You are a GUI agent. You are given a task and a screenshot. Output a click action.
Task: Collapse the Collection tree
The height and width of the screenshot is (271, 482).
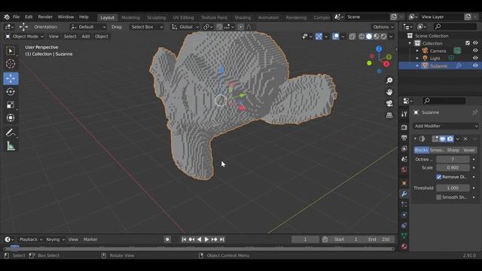coord(410,43)
